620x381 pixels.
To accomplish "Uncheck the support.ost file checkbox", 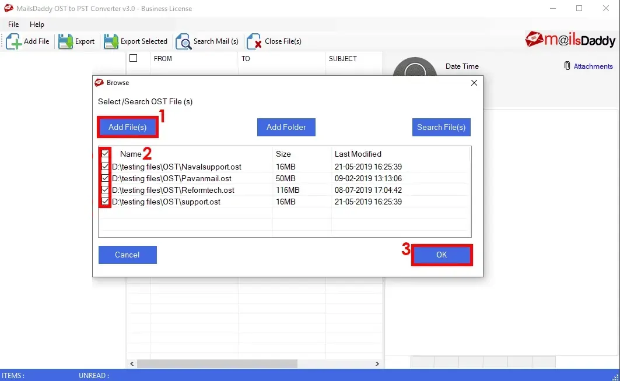I will point(105,202).
